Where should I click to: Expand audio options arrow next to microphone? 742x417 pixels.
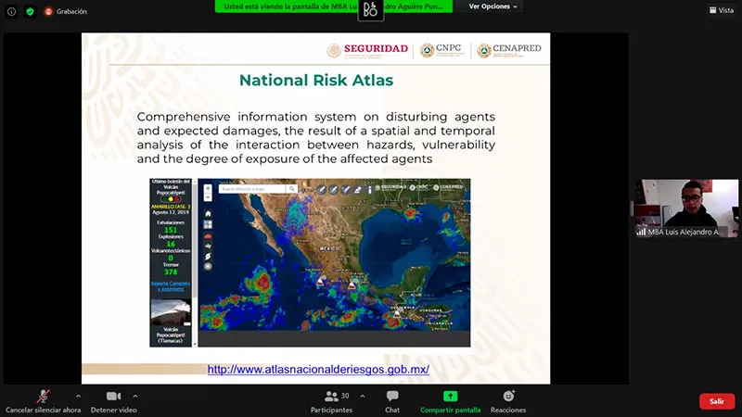pos(78,396)
